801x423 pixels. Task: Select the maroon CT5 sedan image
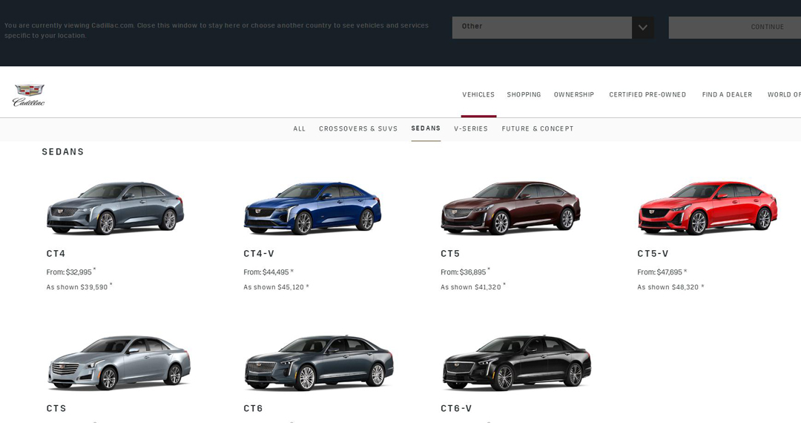click(x=510, y=208)
